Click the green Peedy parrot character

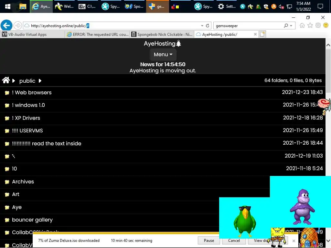click(x=245, y=221)
